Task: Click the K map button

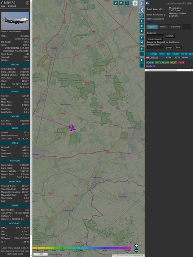Action: 142,31
